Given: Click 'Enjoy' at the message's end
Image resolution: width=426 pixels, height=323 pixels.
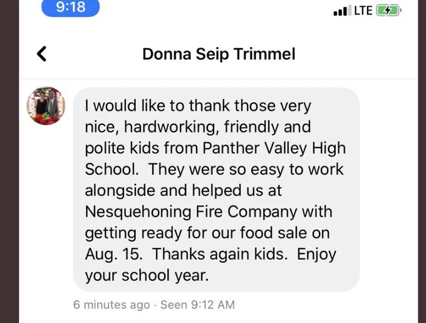Looking at the screenshot, I should coord(316,255).
